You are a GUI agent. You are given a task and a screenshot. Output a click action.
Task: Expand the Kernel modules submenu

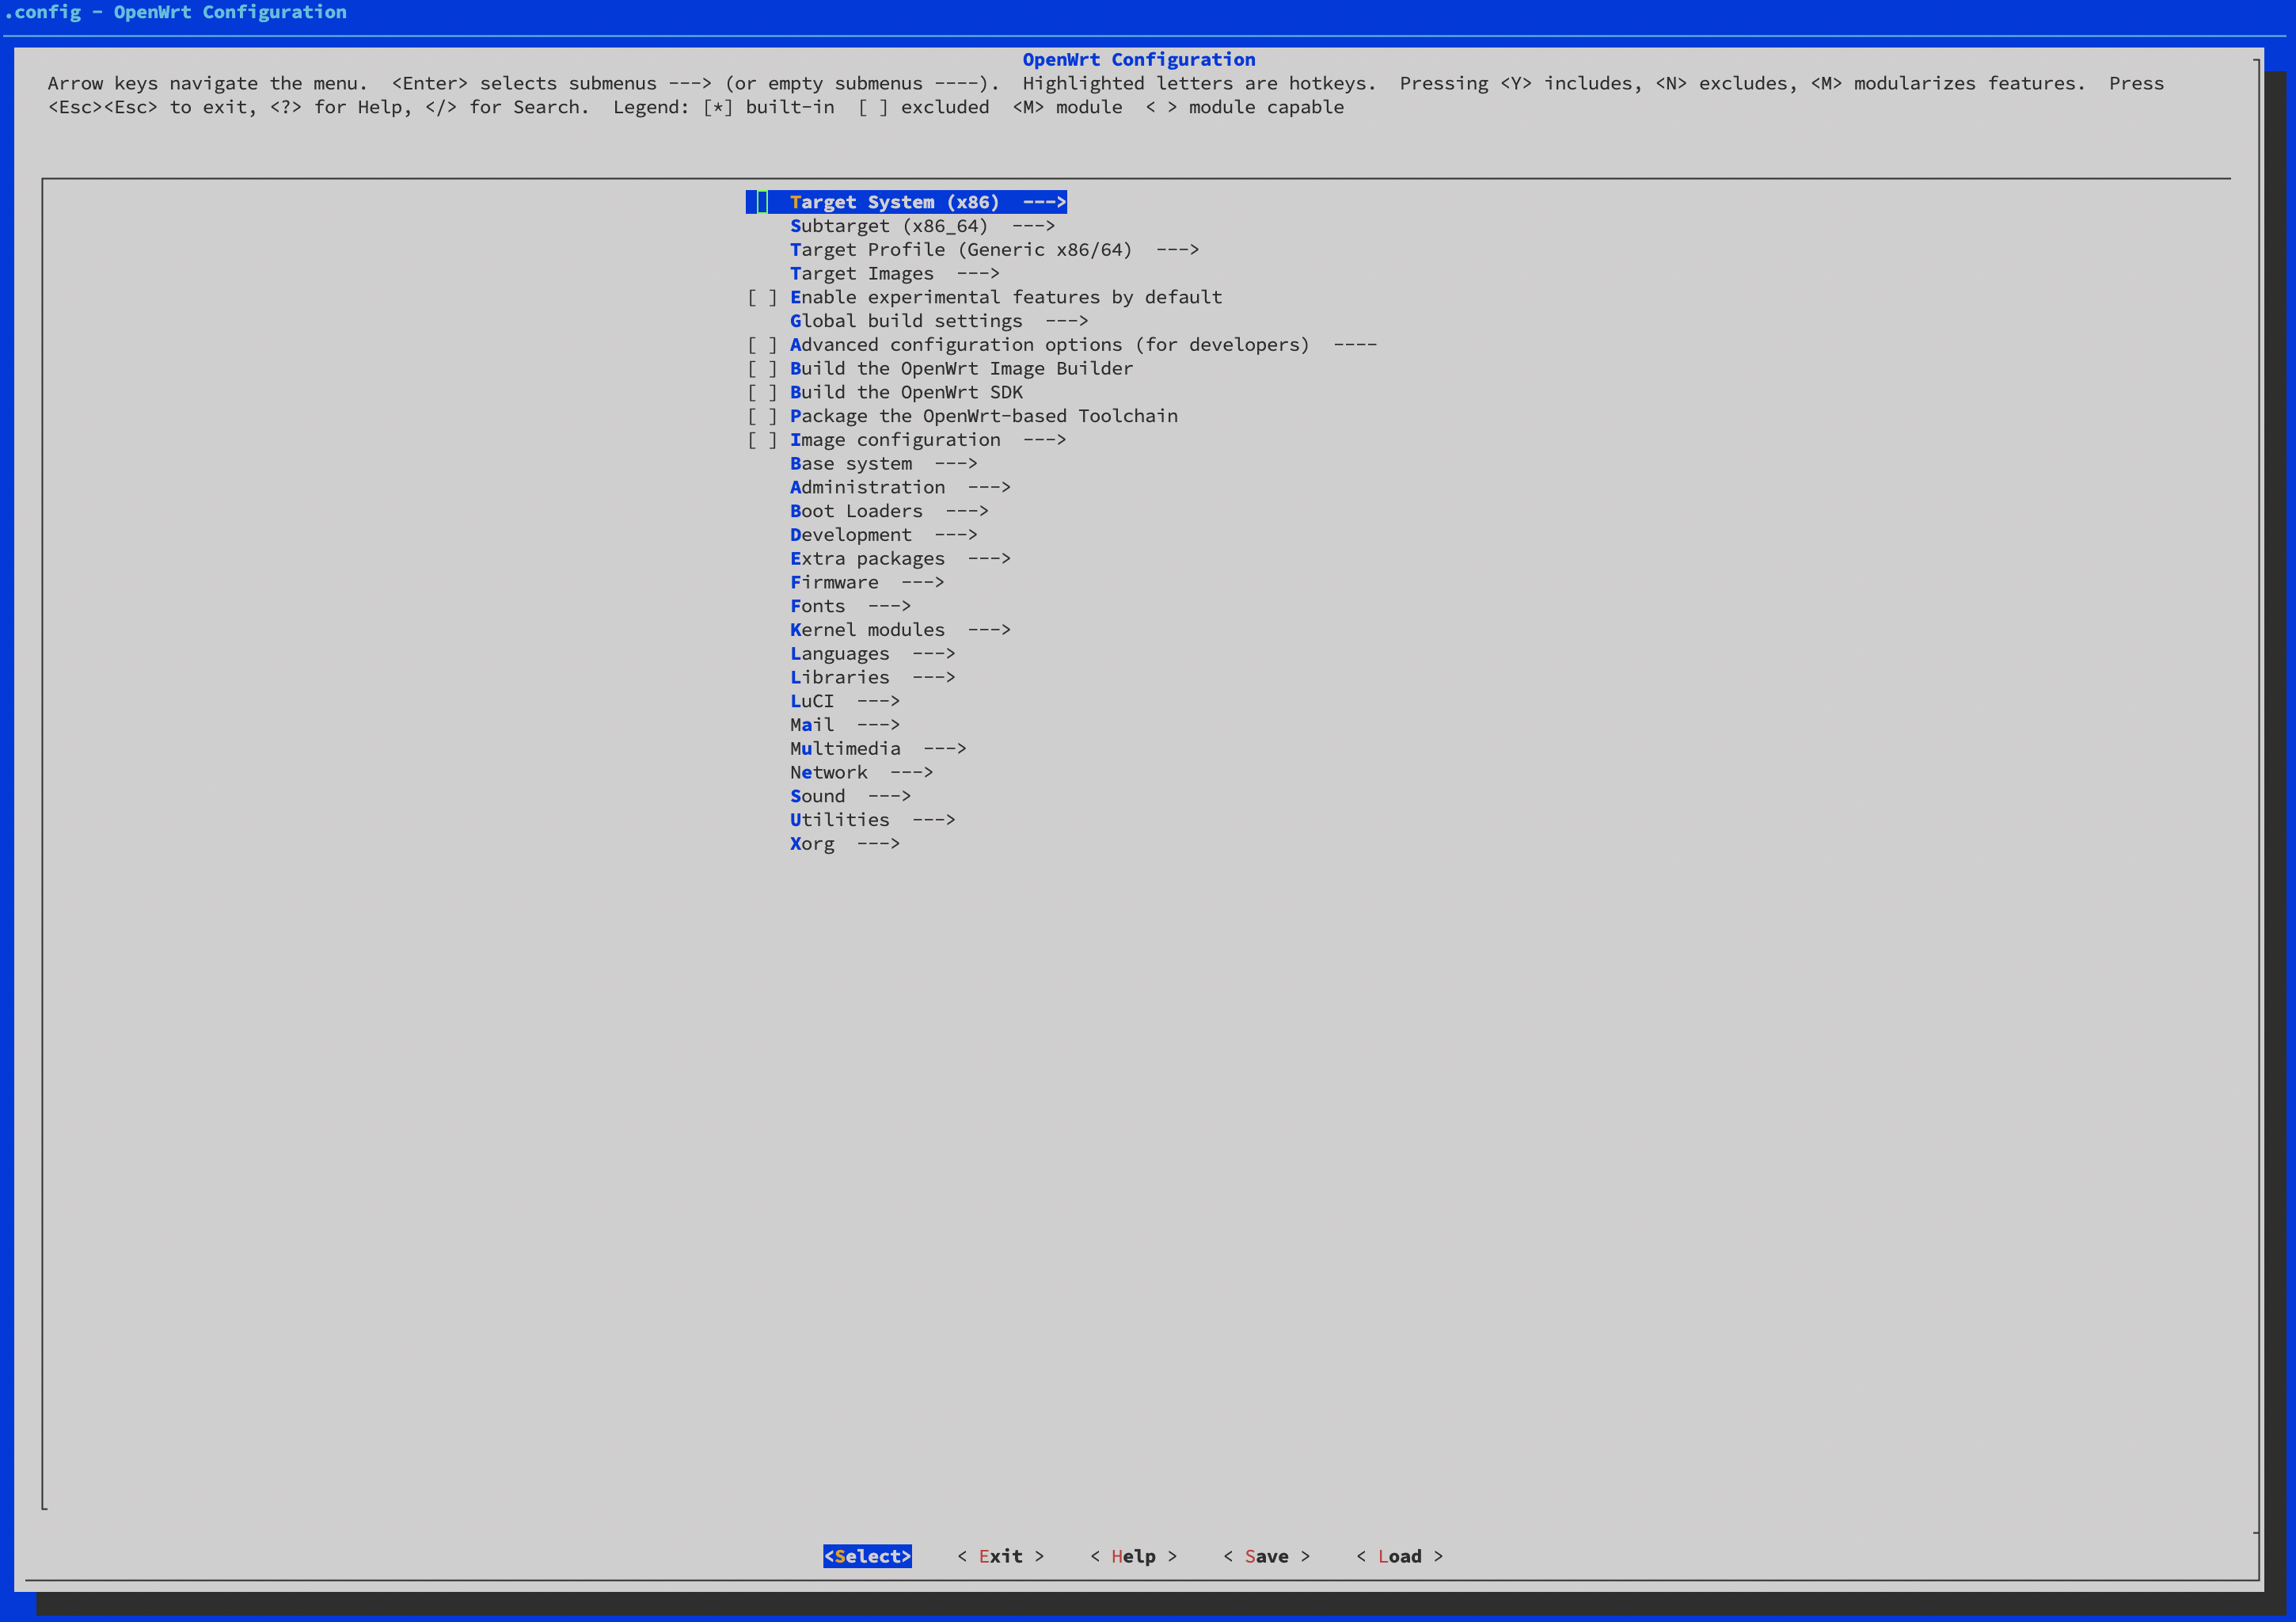900,630
